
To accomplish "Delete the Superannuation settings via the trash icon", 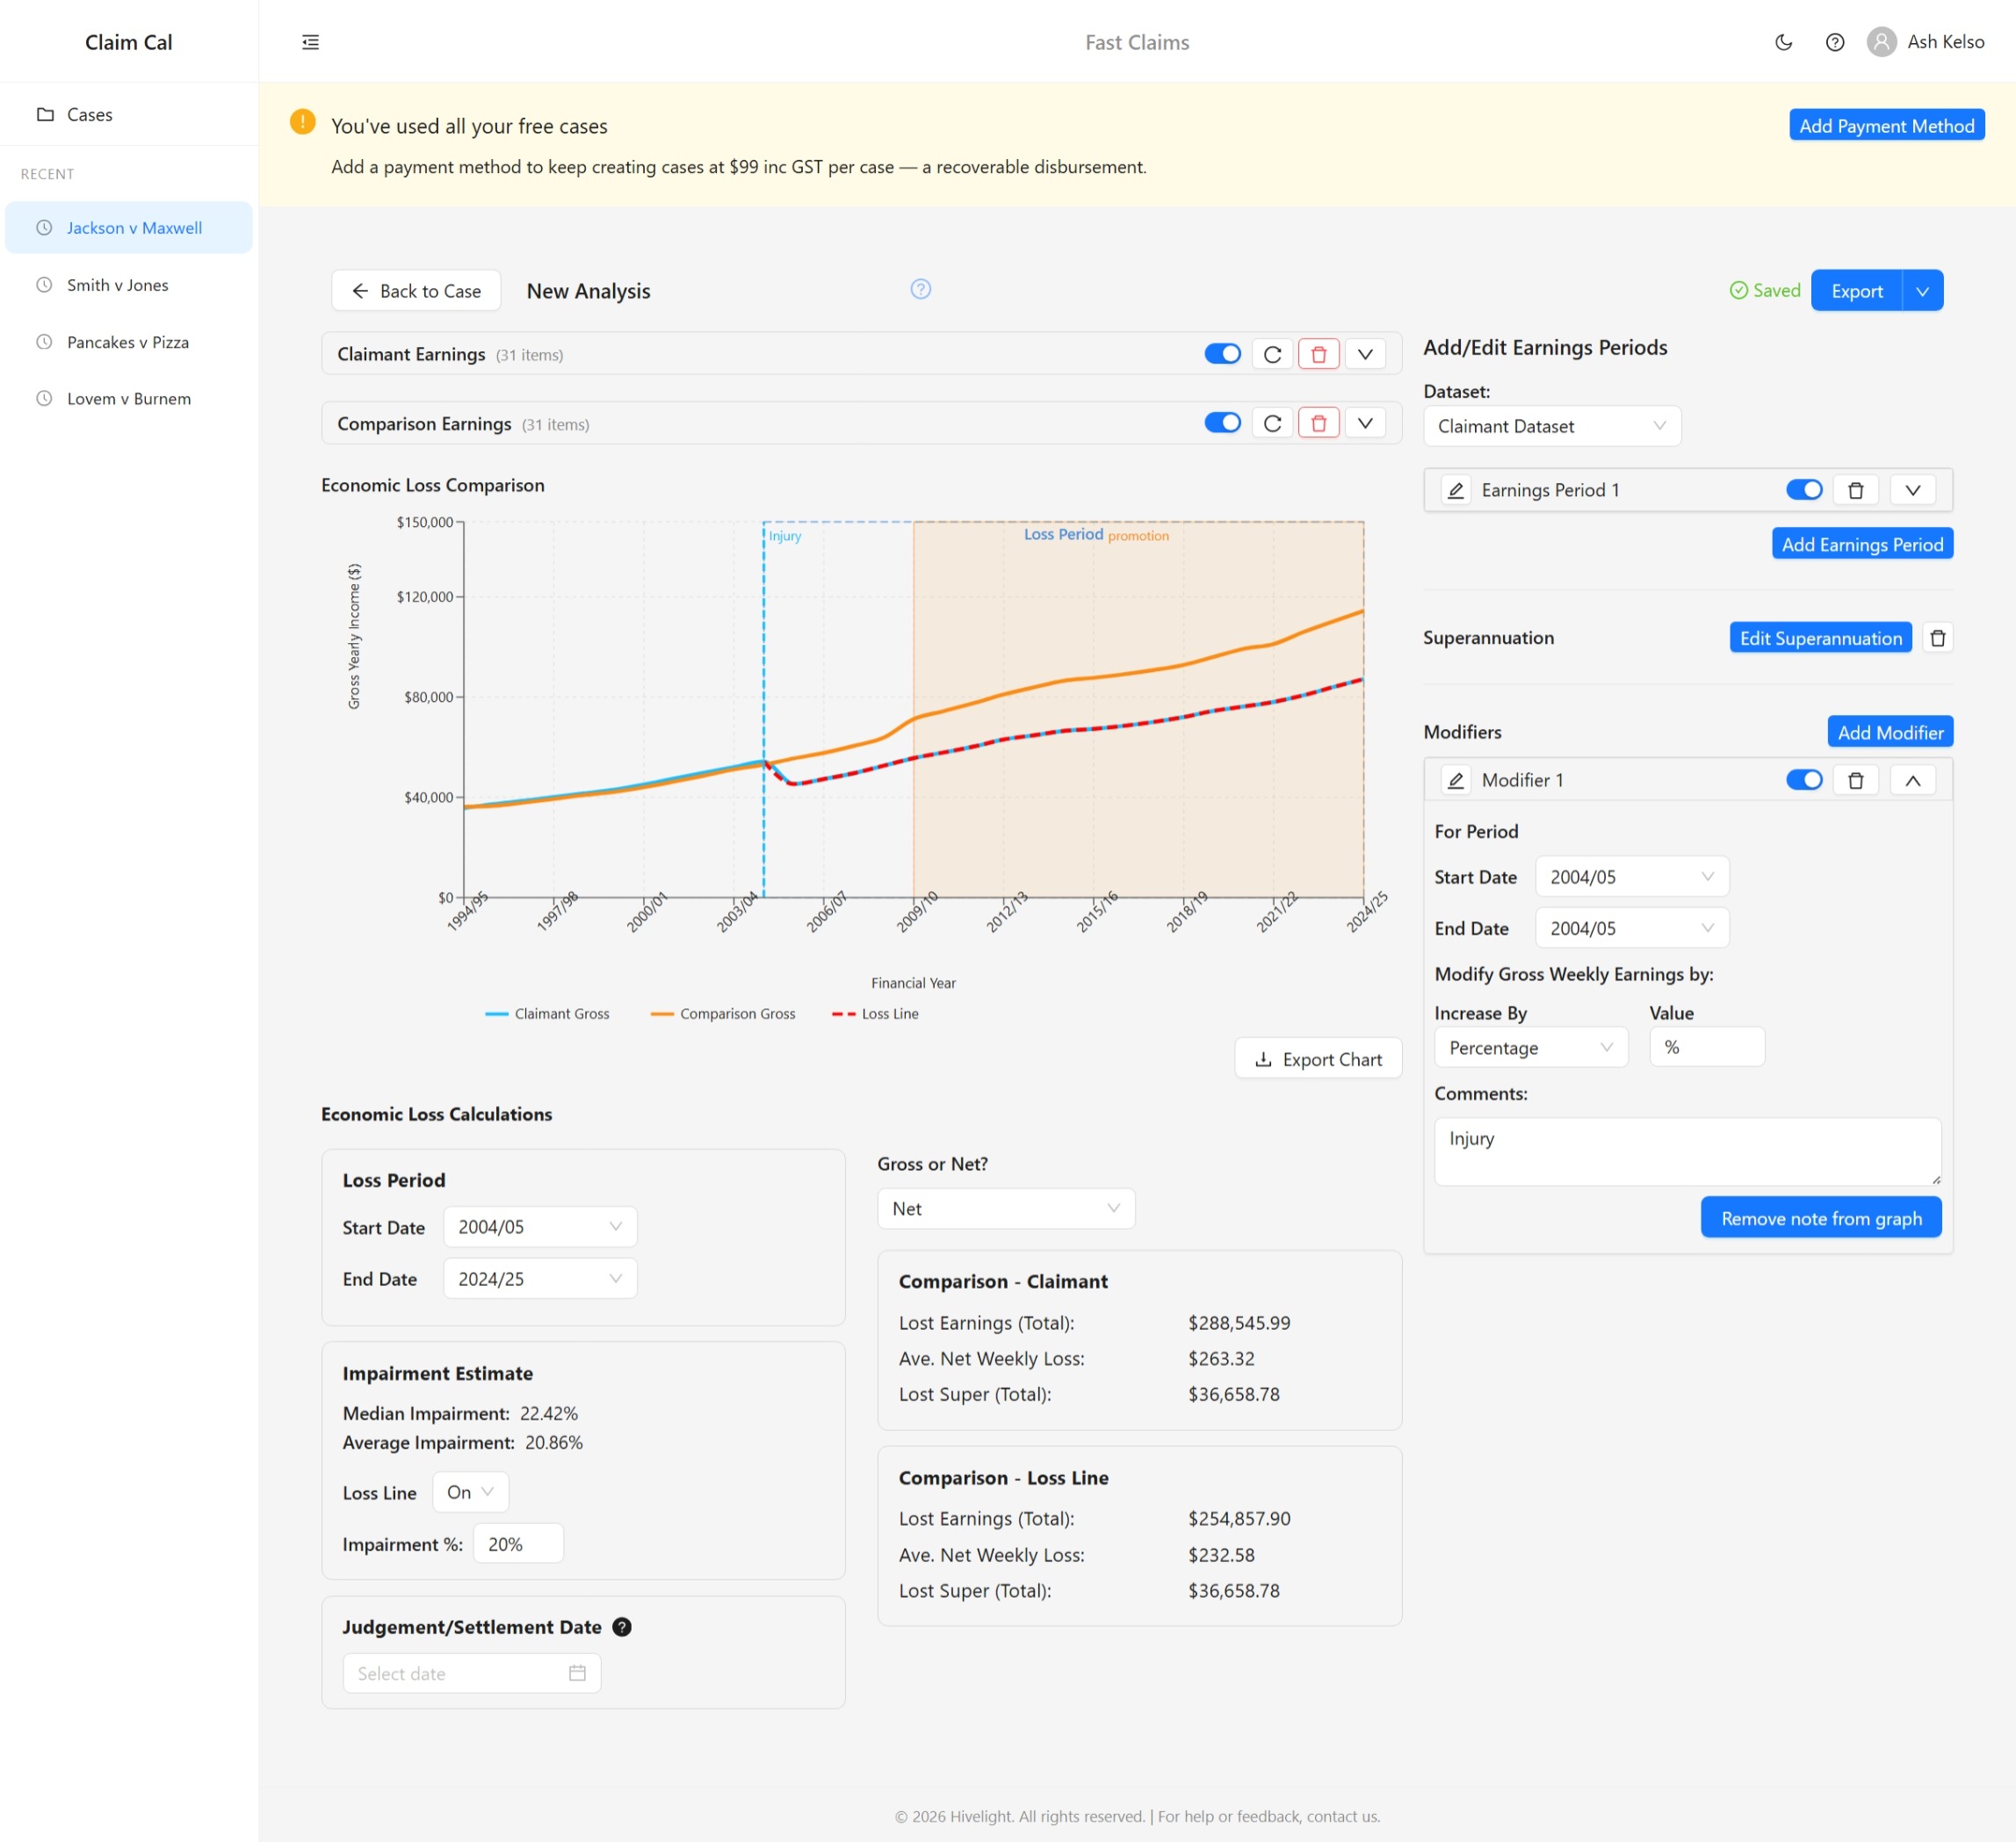I will point(1938,637).
